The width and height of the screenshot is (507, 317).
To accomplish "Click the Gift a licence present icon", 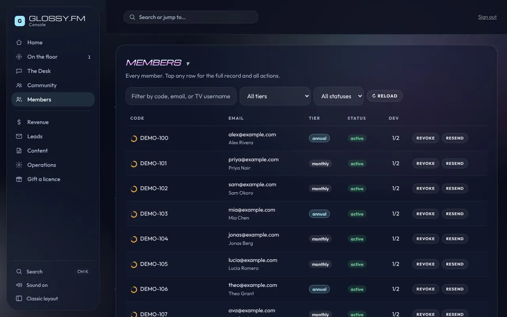I will point(19,179).
